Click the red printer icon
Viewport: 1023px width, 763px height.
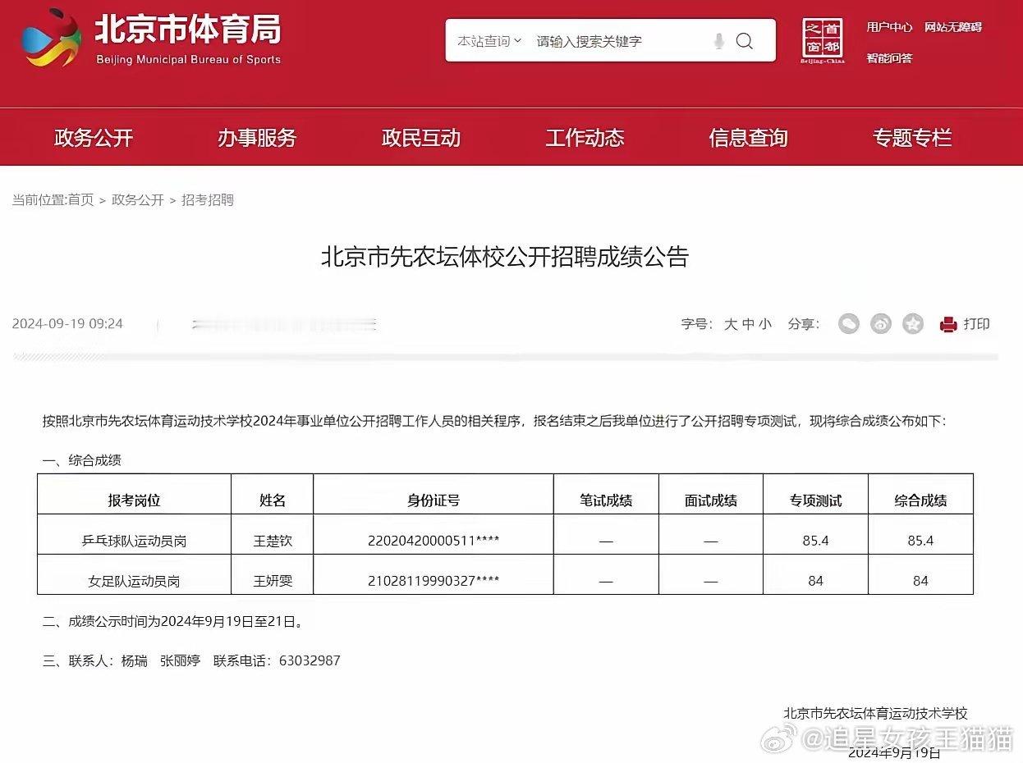948,325
